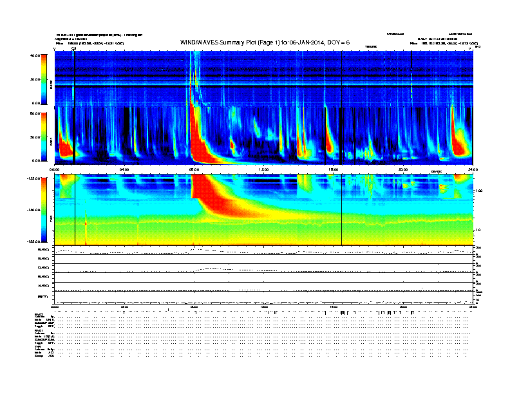The height and width of the screenshot is (394, 510).
Task: Click 16:00 tick below the RAD1 spectrogram
Action: (334, 169)
